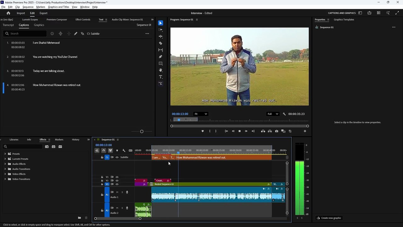403x227 pixels.
Task: Mute track Audio 1
Action: (x=117, y=192)
